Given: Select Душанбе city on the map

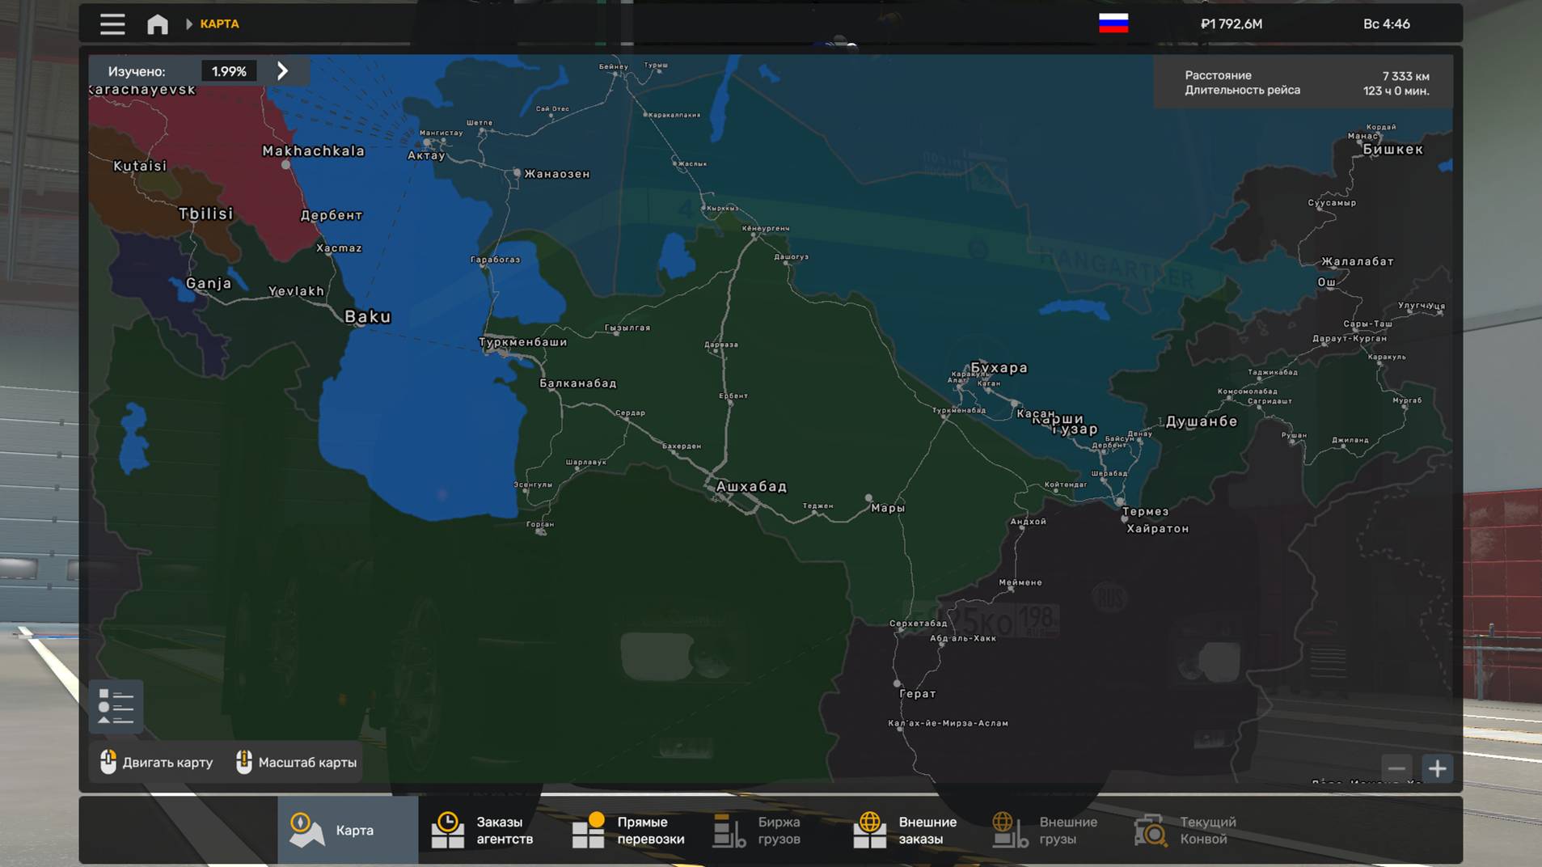Looking at the screenshot, I should tap(1202, 421).
